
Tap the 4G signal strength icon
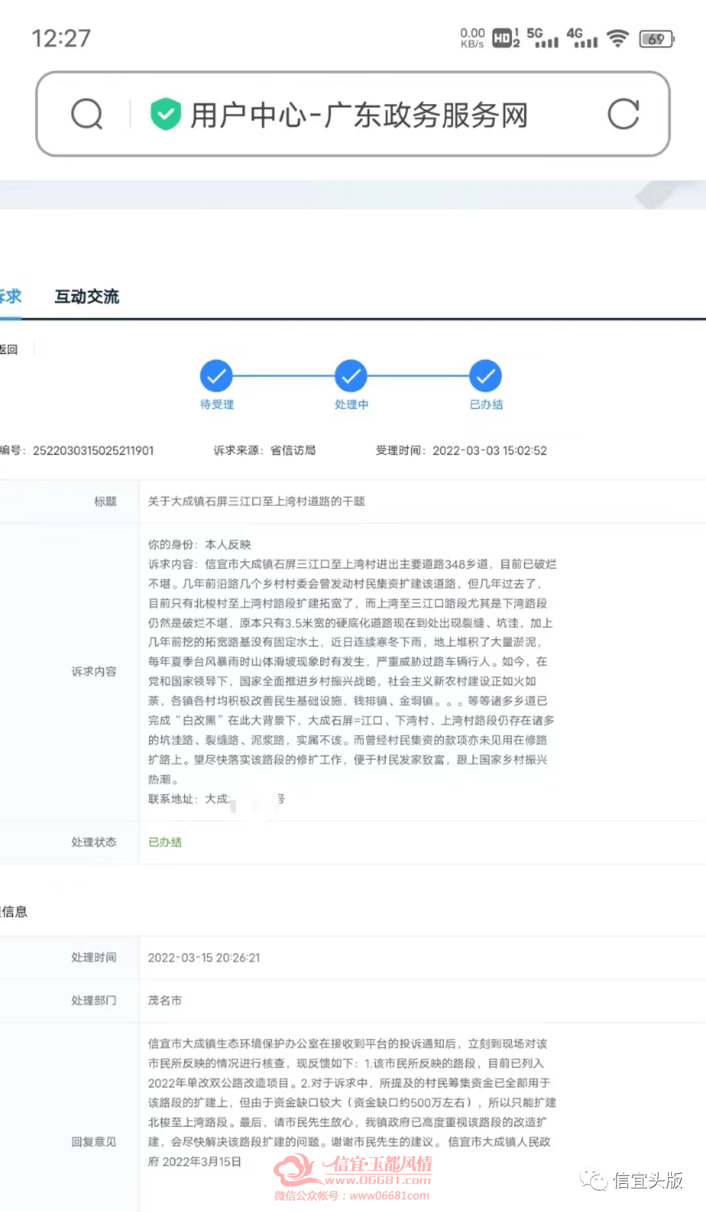coord(582,38)
